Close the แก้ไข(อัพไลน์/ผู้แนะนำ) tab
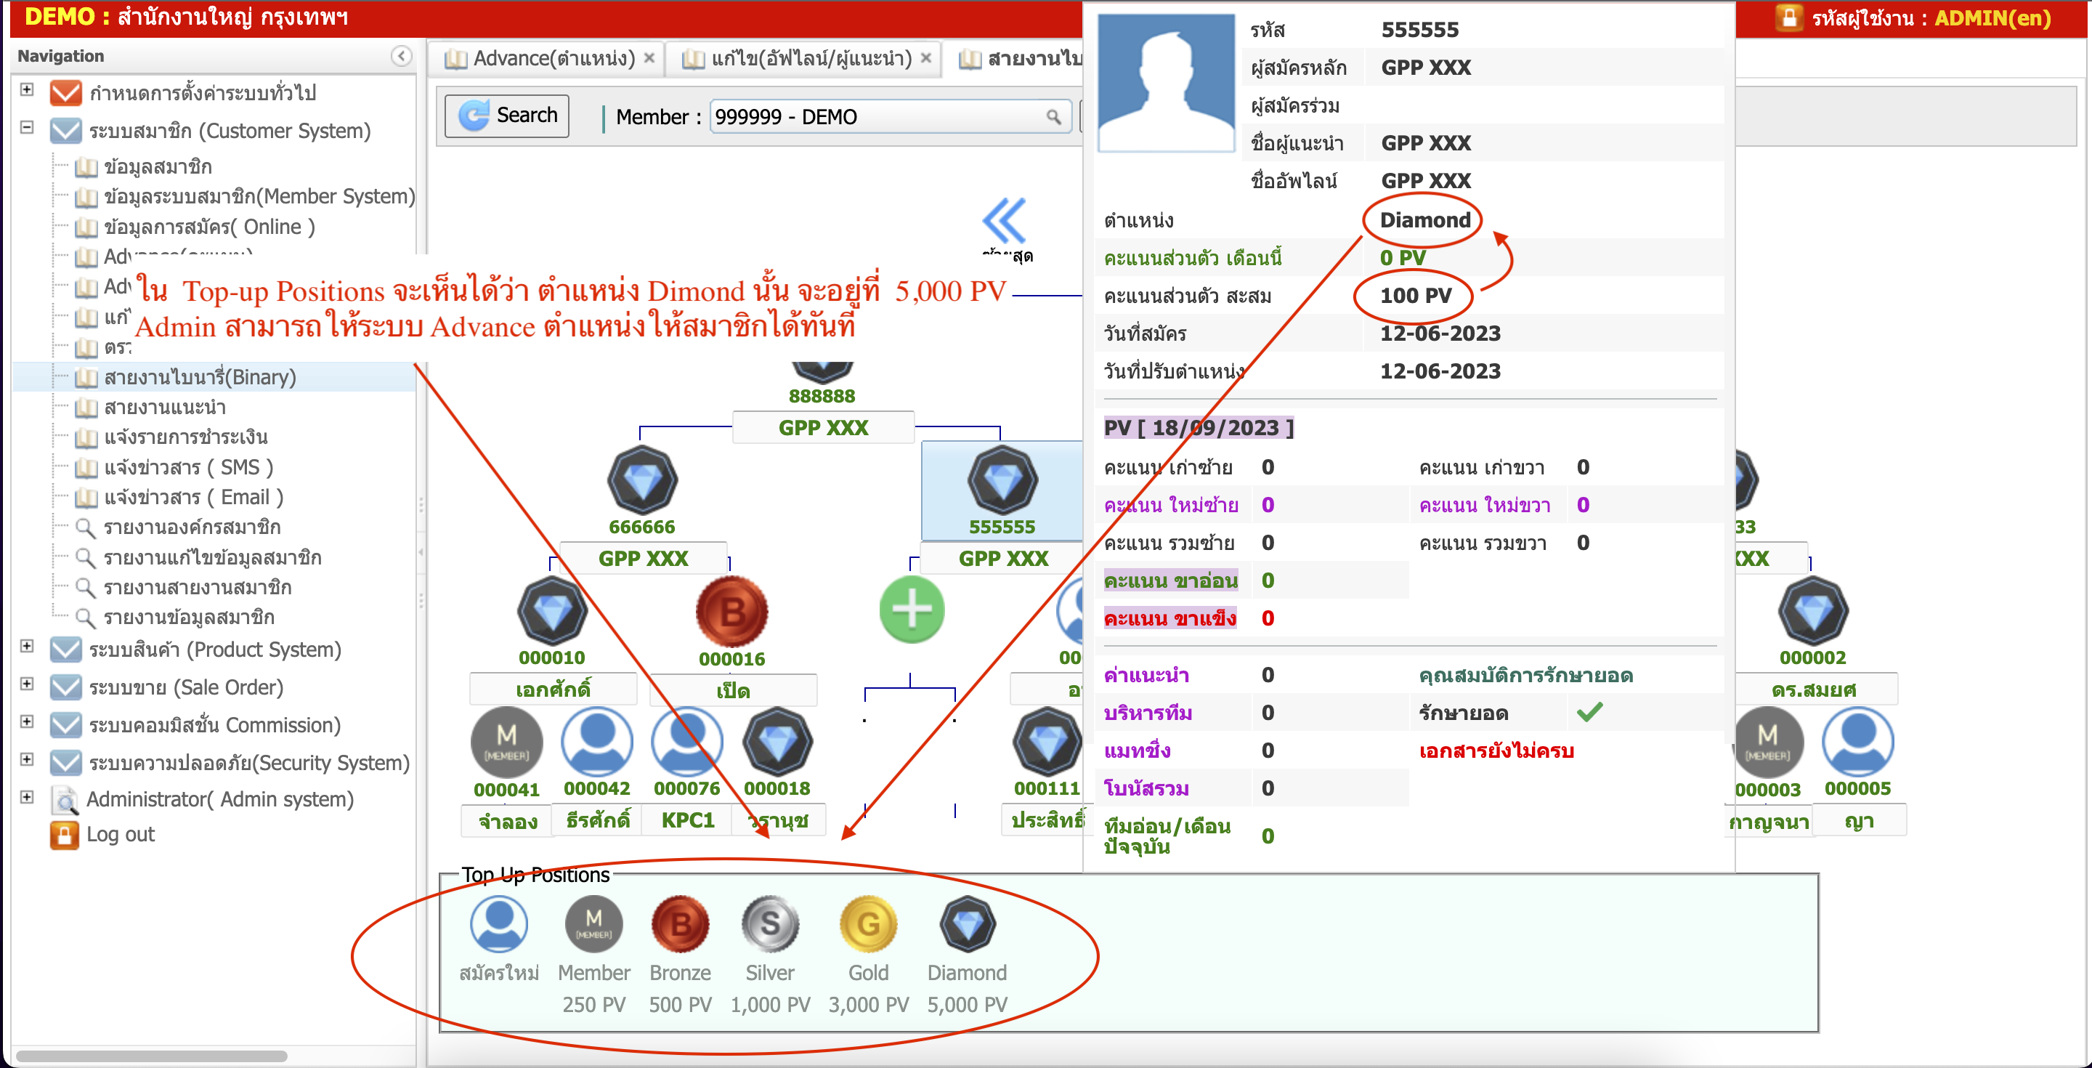 pos(926,58)
